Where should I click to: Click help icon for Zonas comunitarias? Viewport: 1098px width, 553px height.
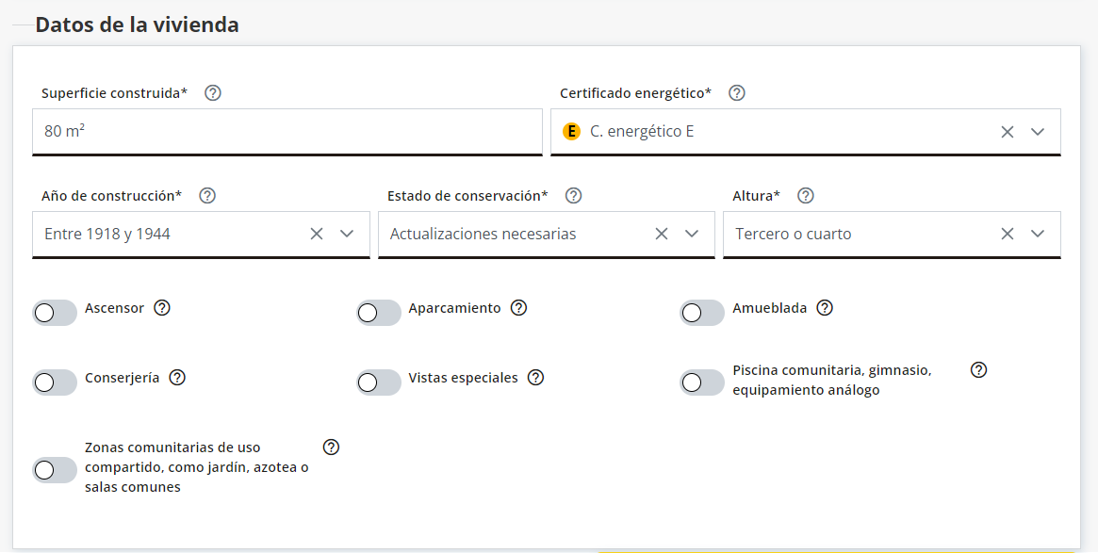pos(331,447)
